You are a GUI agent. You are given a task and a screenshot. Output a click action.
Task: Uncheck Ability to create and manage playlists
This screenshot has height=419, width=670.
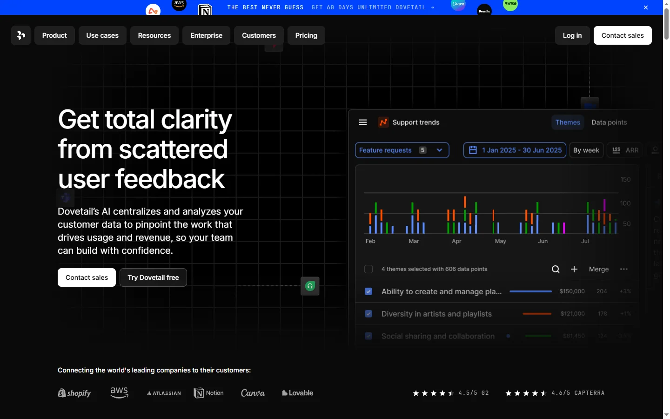coord(368,291)
